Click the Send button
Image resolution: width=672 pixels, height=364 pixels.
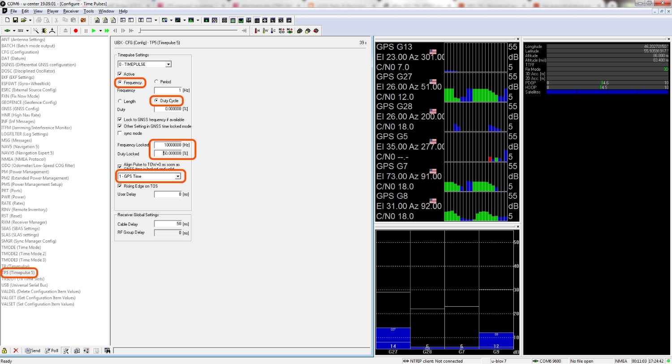33,351
